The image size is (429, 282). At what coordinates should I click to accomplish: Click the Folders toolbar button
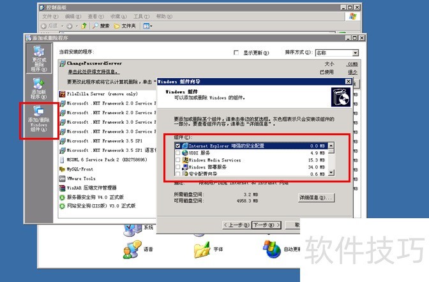pos(124,26)
